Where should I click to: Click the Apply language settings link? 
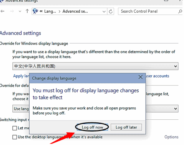click(x=21, y=76)
